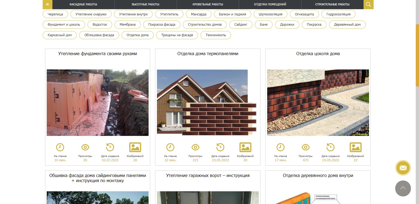
Task: Click the 315 views count
Action: coord(195,160)
